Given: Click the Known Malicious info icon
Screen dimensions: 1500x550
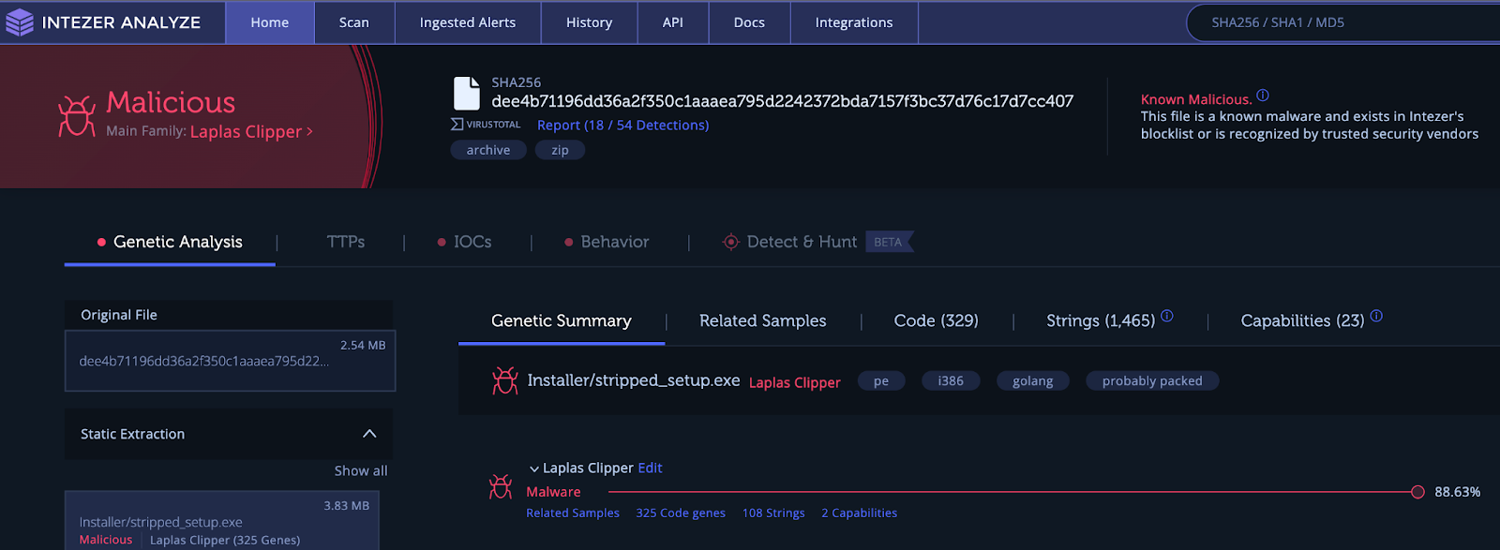Looking at the screenshot, I should tap(1263, 96).
